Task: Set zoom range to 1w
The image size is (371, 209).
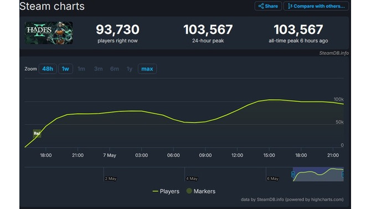Action: (x=65, y=69)
